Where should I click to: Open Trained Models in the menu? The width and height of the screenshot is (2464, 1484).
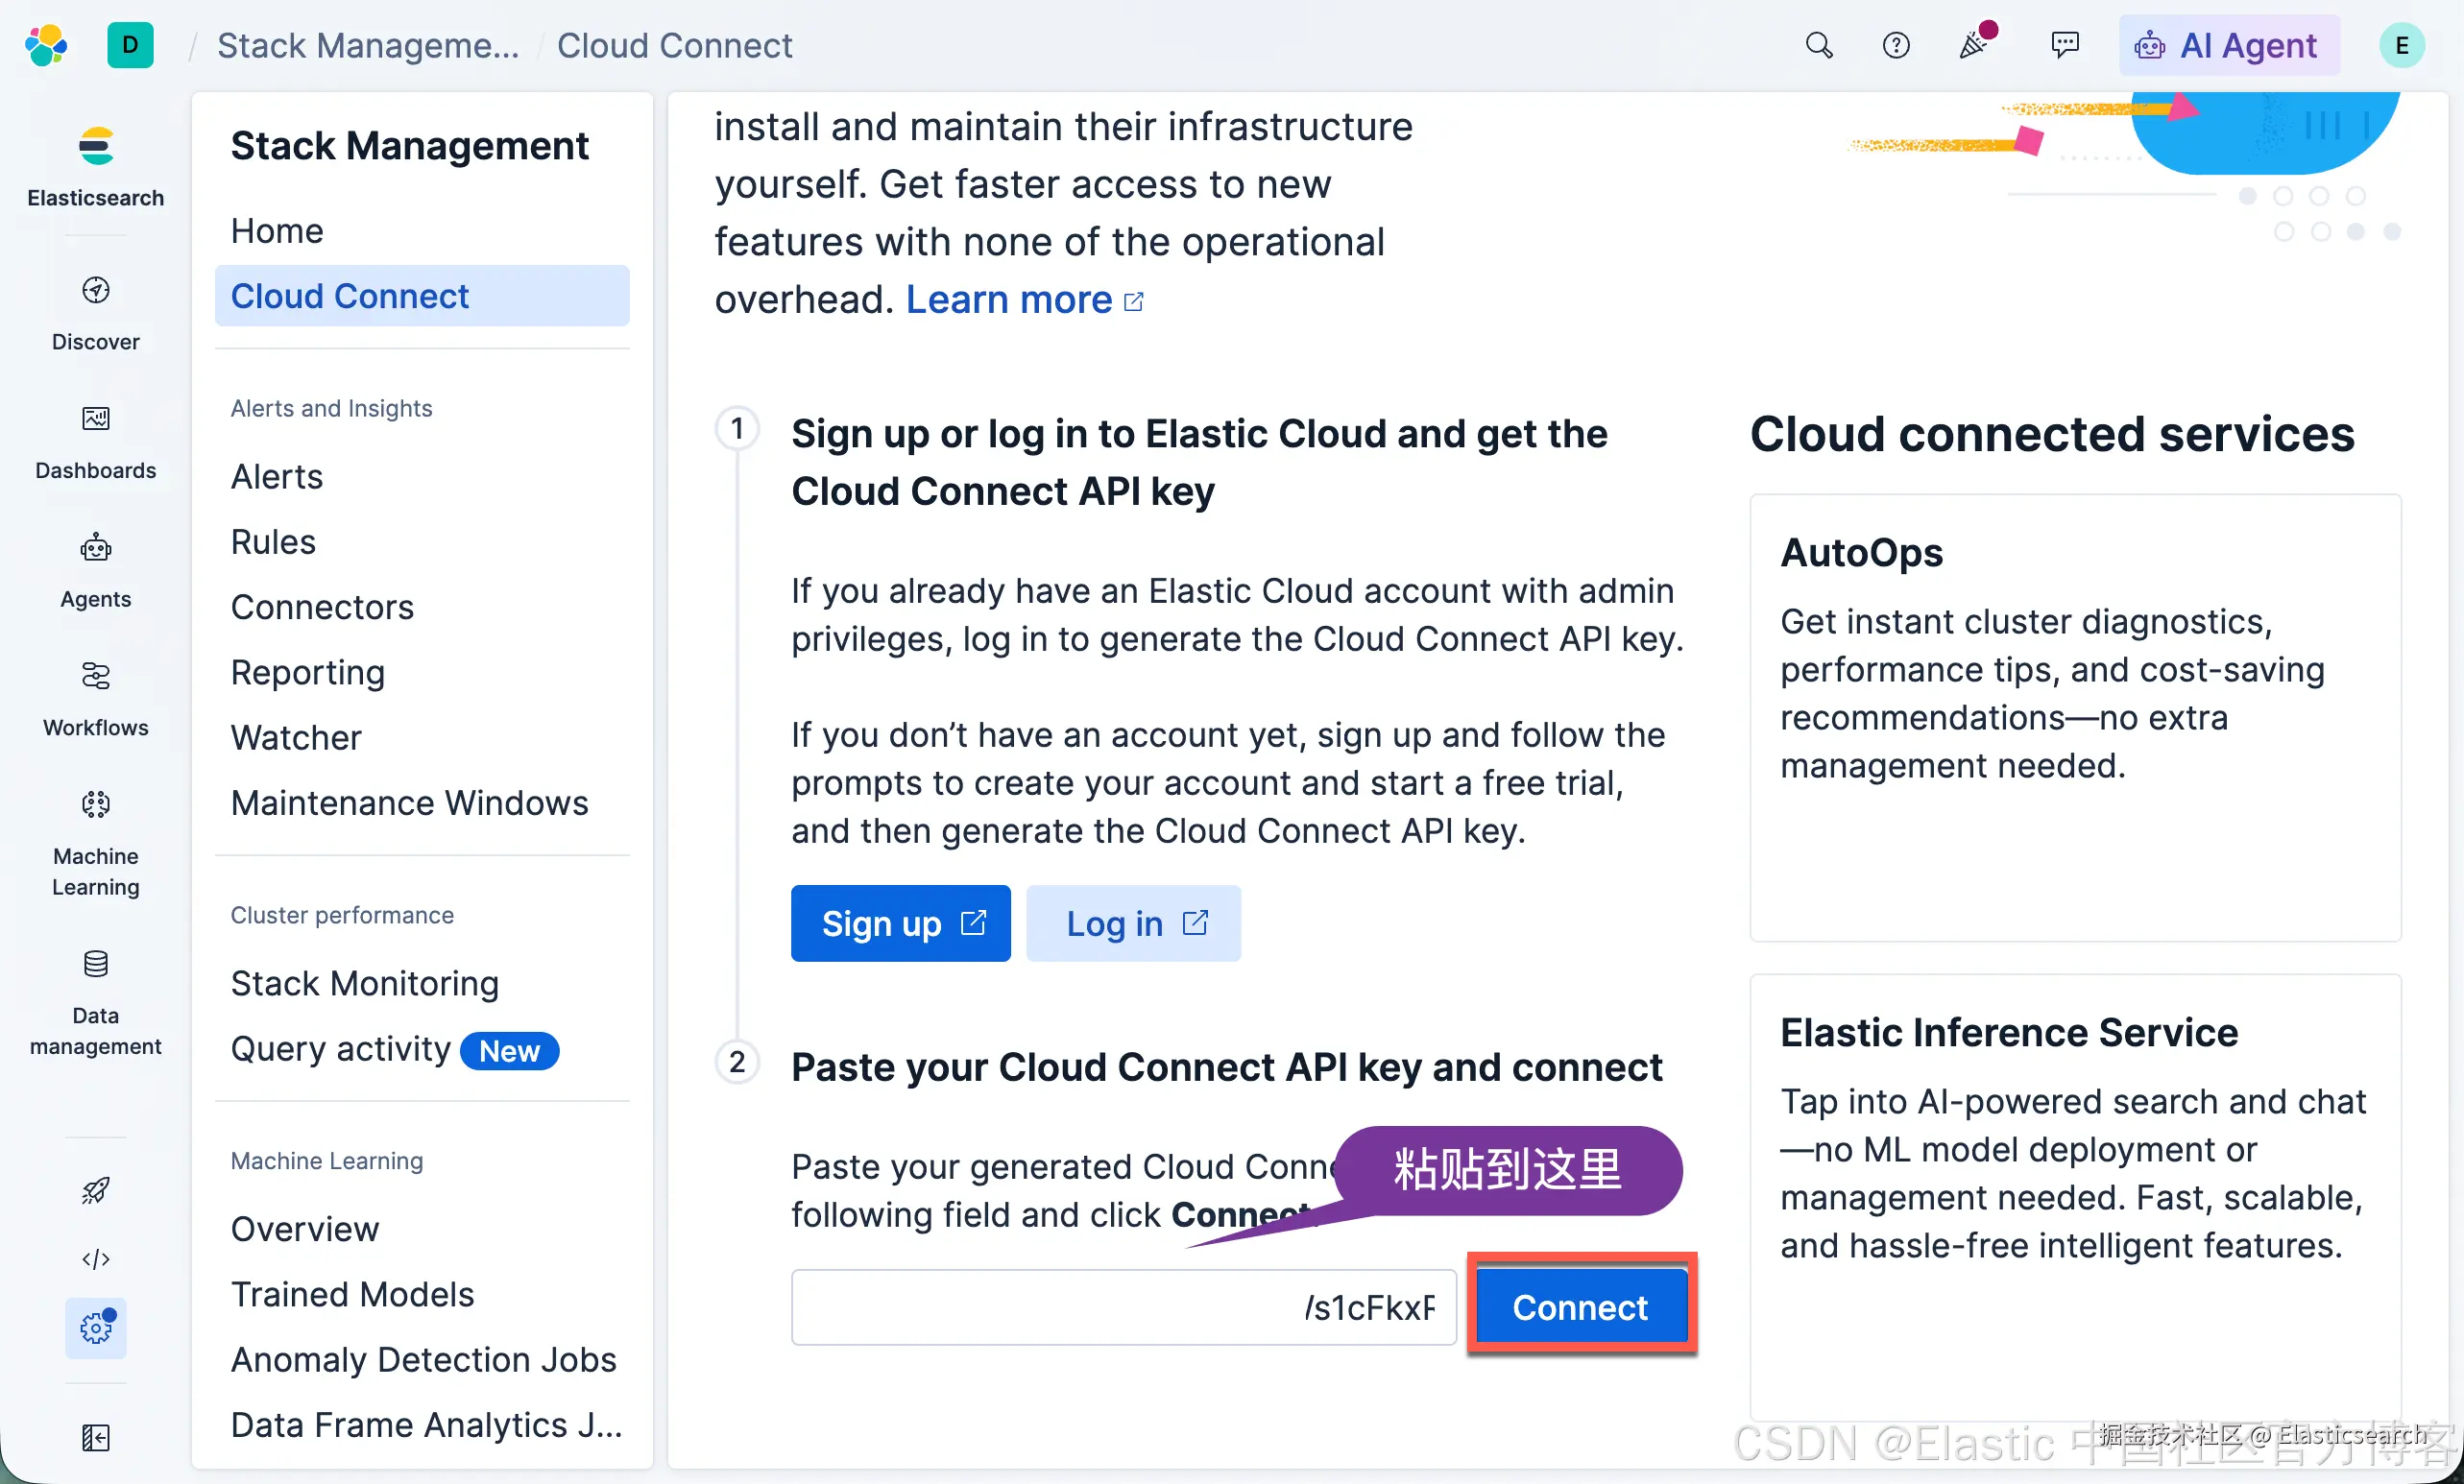click(352, 1294)
